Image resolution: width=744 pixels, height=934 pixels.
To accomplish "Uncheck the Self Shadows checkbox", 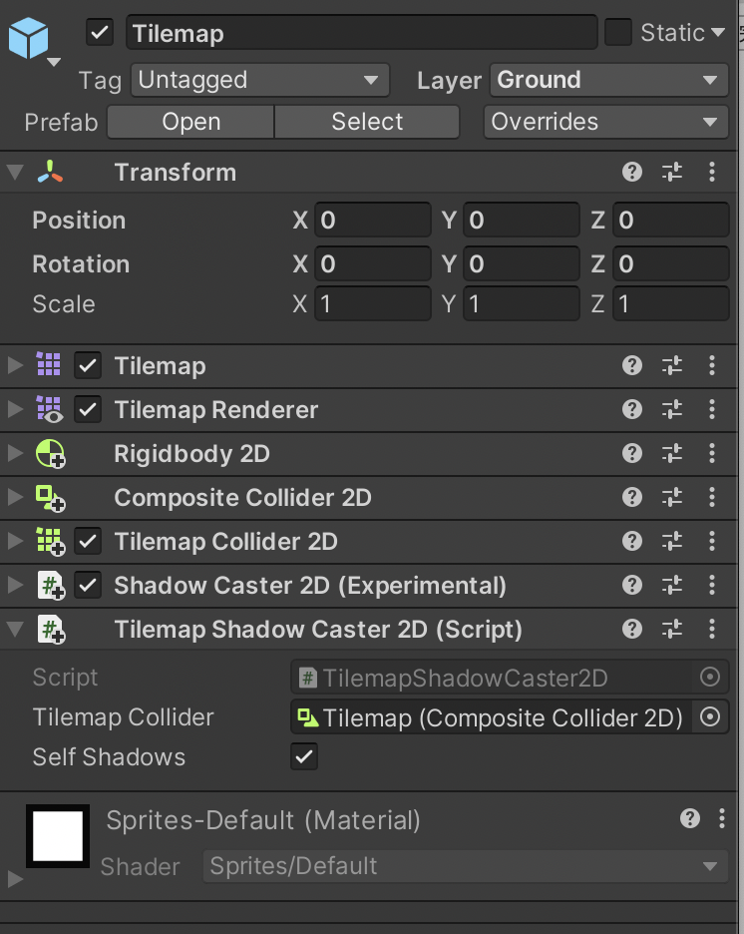I will click(304, 756).
